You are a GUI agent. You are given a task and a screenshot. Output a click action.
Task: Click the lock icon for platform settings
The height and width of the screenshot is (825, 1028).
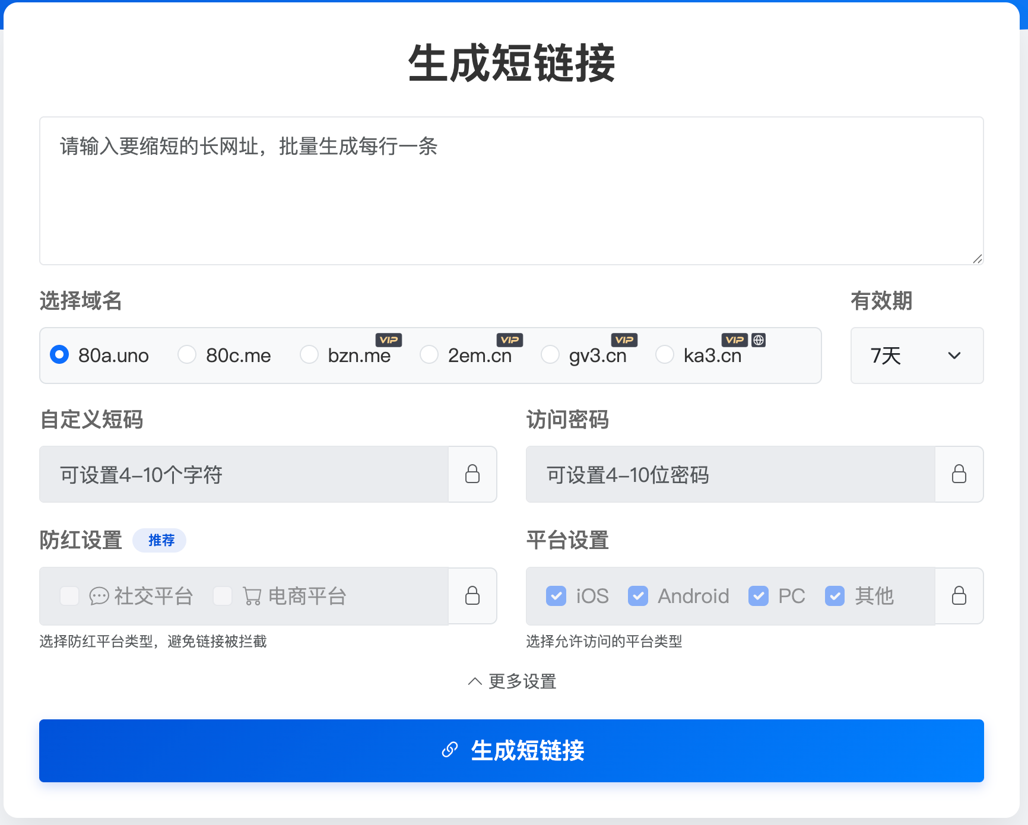click(959, 595)
